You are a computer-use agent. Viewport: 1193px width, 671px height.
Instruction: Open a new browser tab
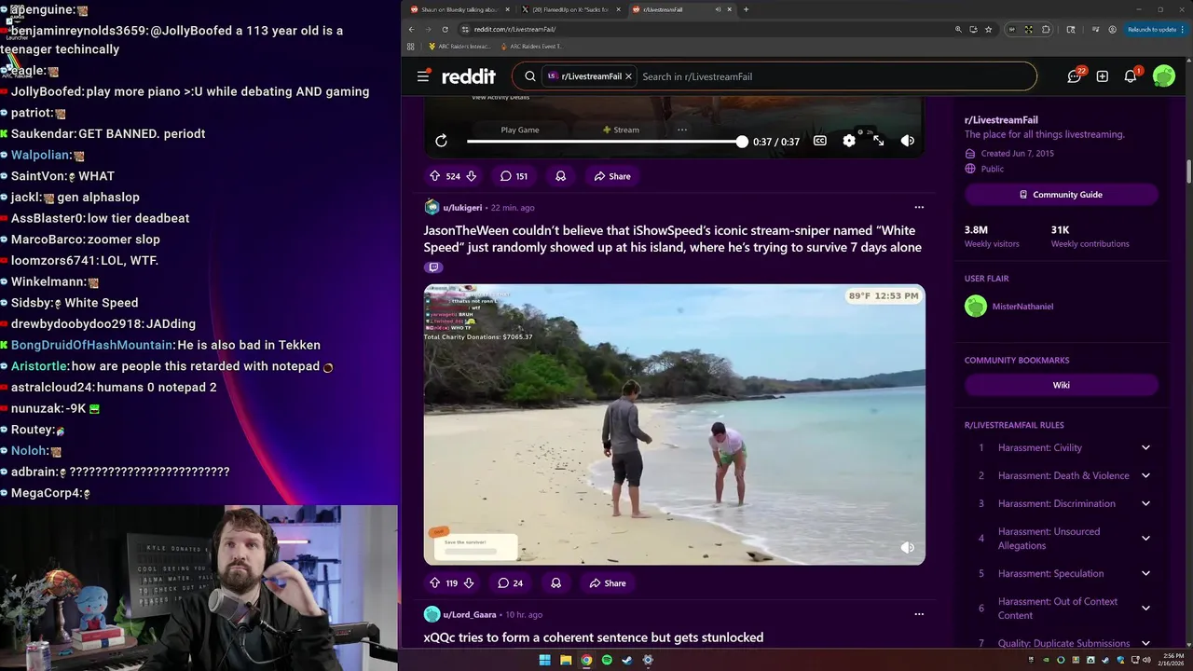[746, 9]
